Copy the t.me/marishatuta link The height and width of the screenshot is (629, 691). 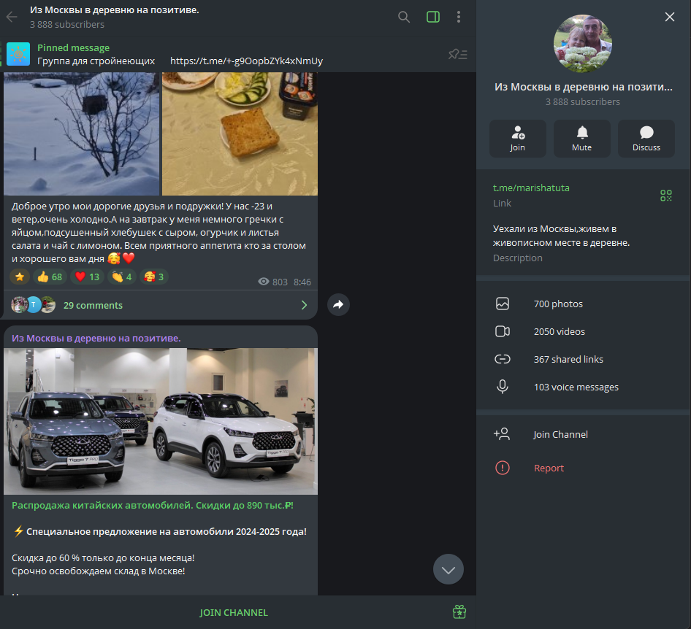coord(531,188)
